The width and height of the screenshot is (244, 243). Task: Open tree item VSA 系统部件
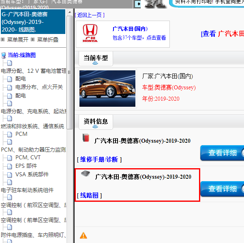32,174
